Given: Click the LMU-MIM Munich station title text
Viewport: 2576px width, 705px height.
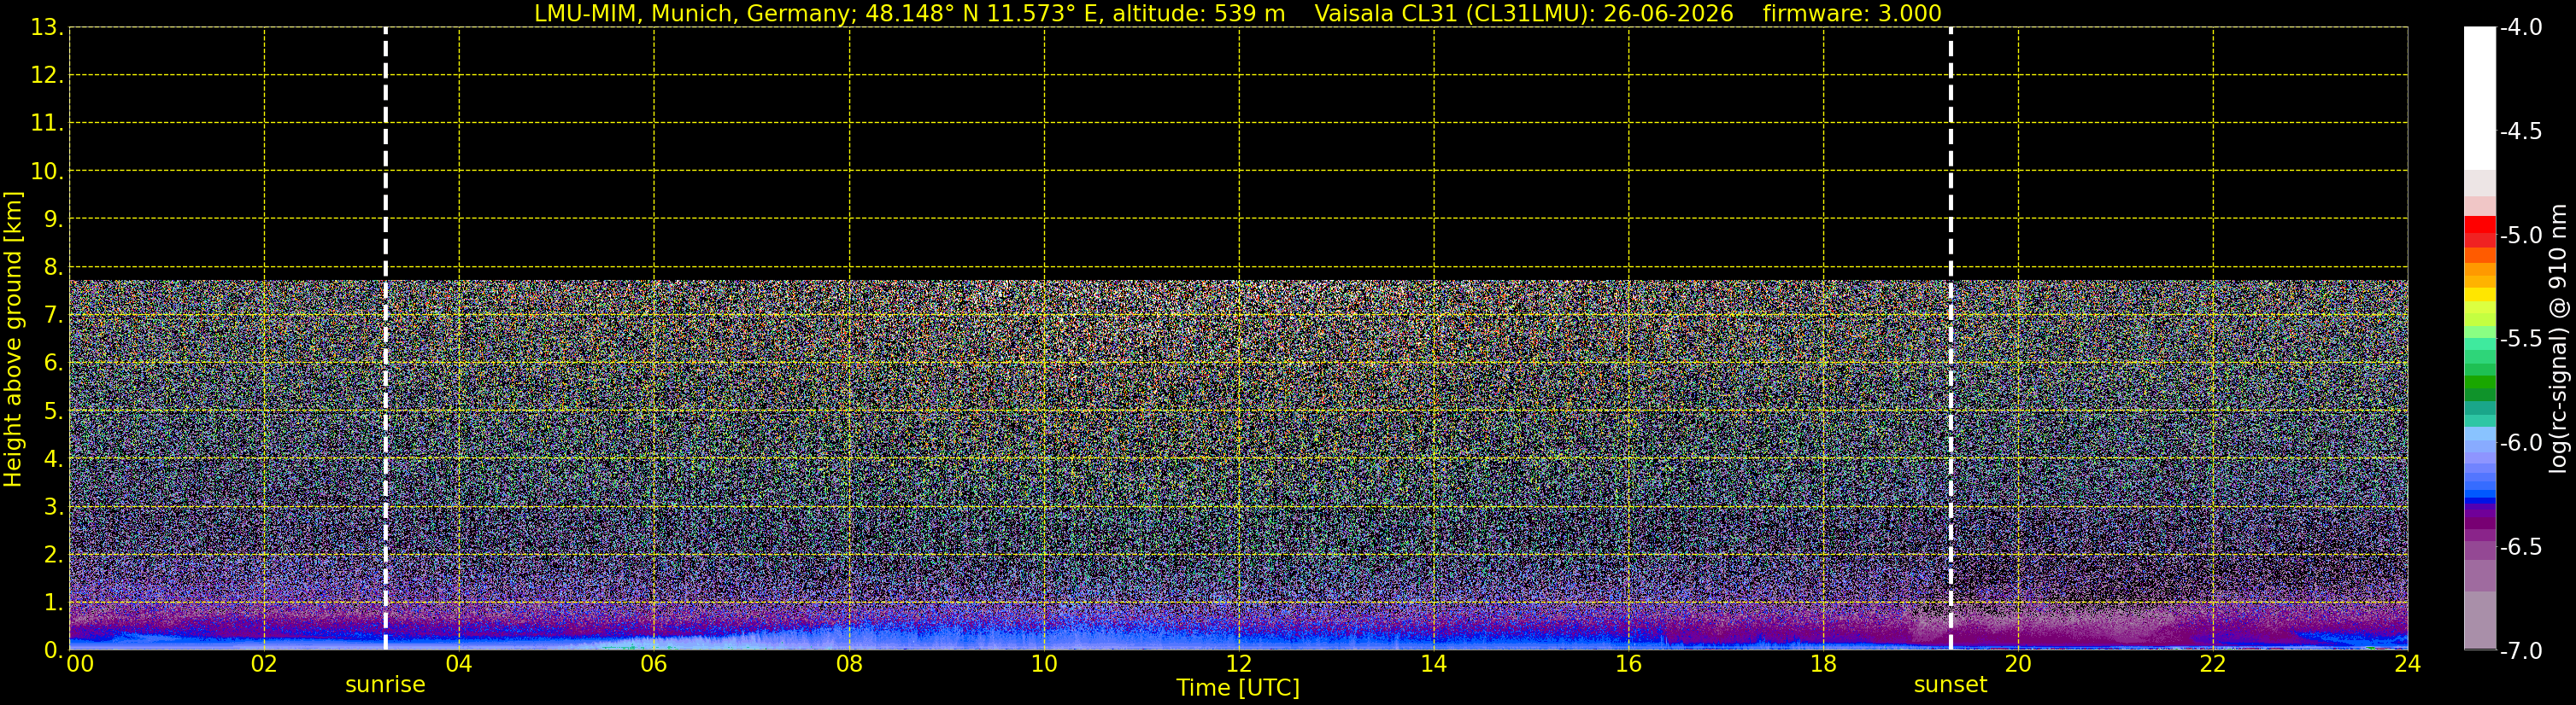Looking at the screenshot, I should [x=909, y=14].
